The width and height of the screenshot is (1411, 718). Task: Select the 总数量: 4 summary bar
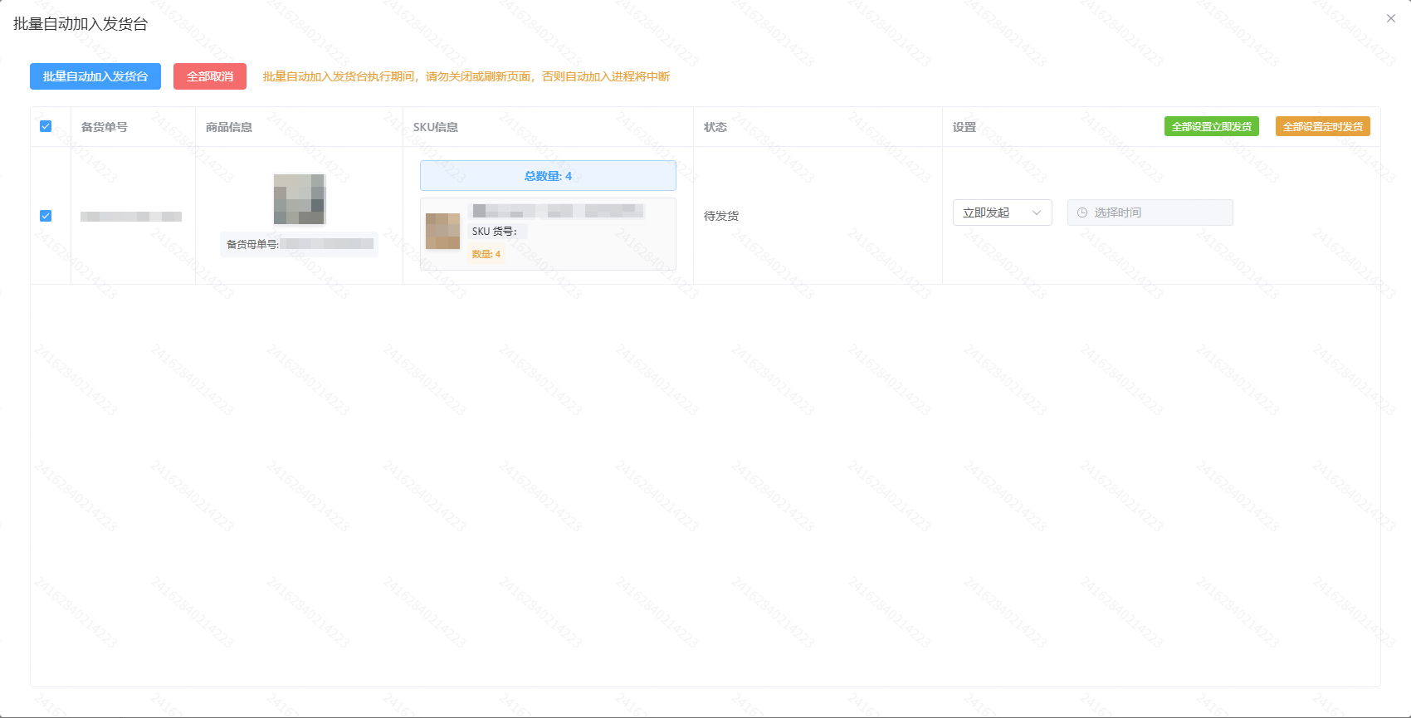tap(548, 176)
